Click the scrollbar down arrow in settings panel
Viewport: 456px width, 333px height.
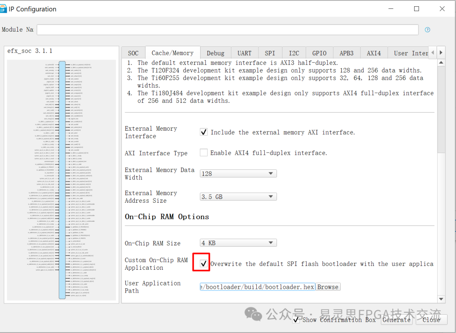pos(441,299)
